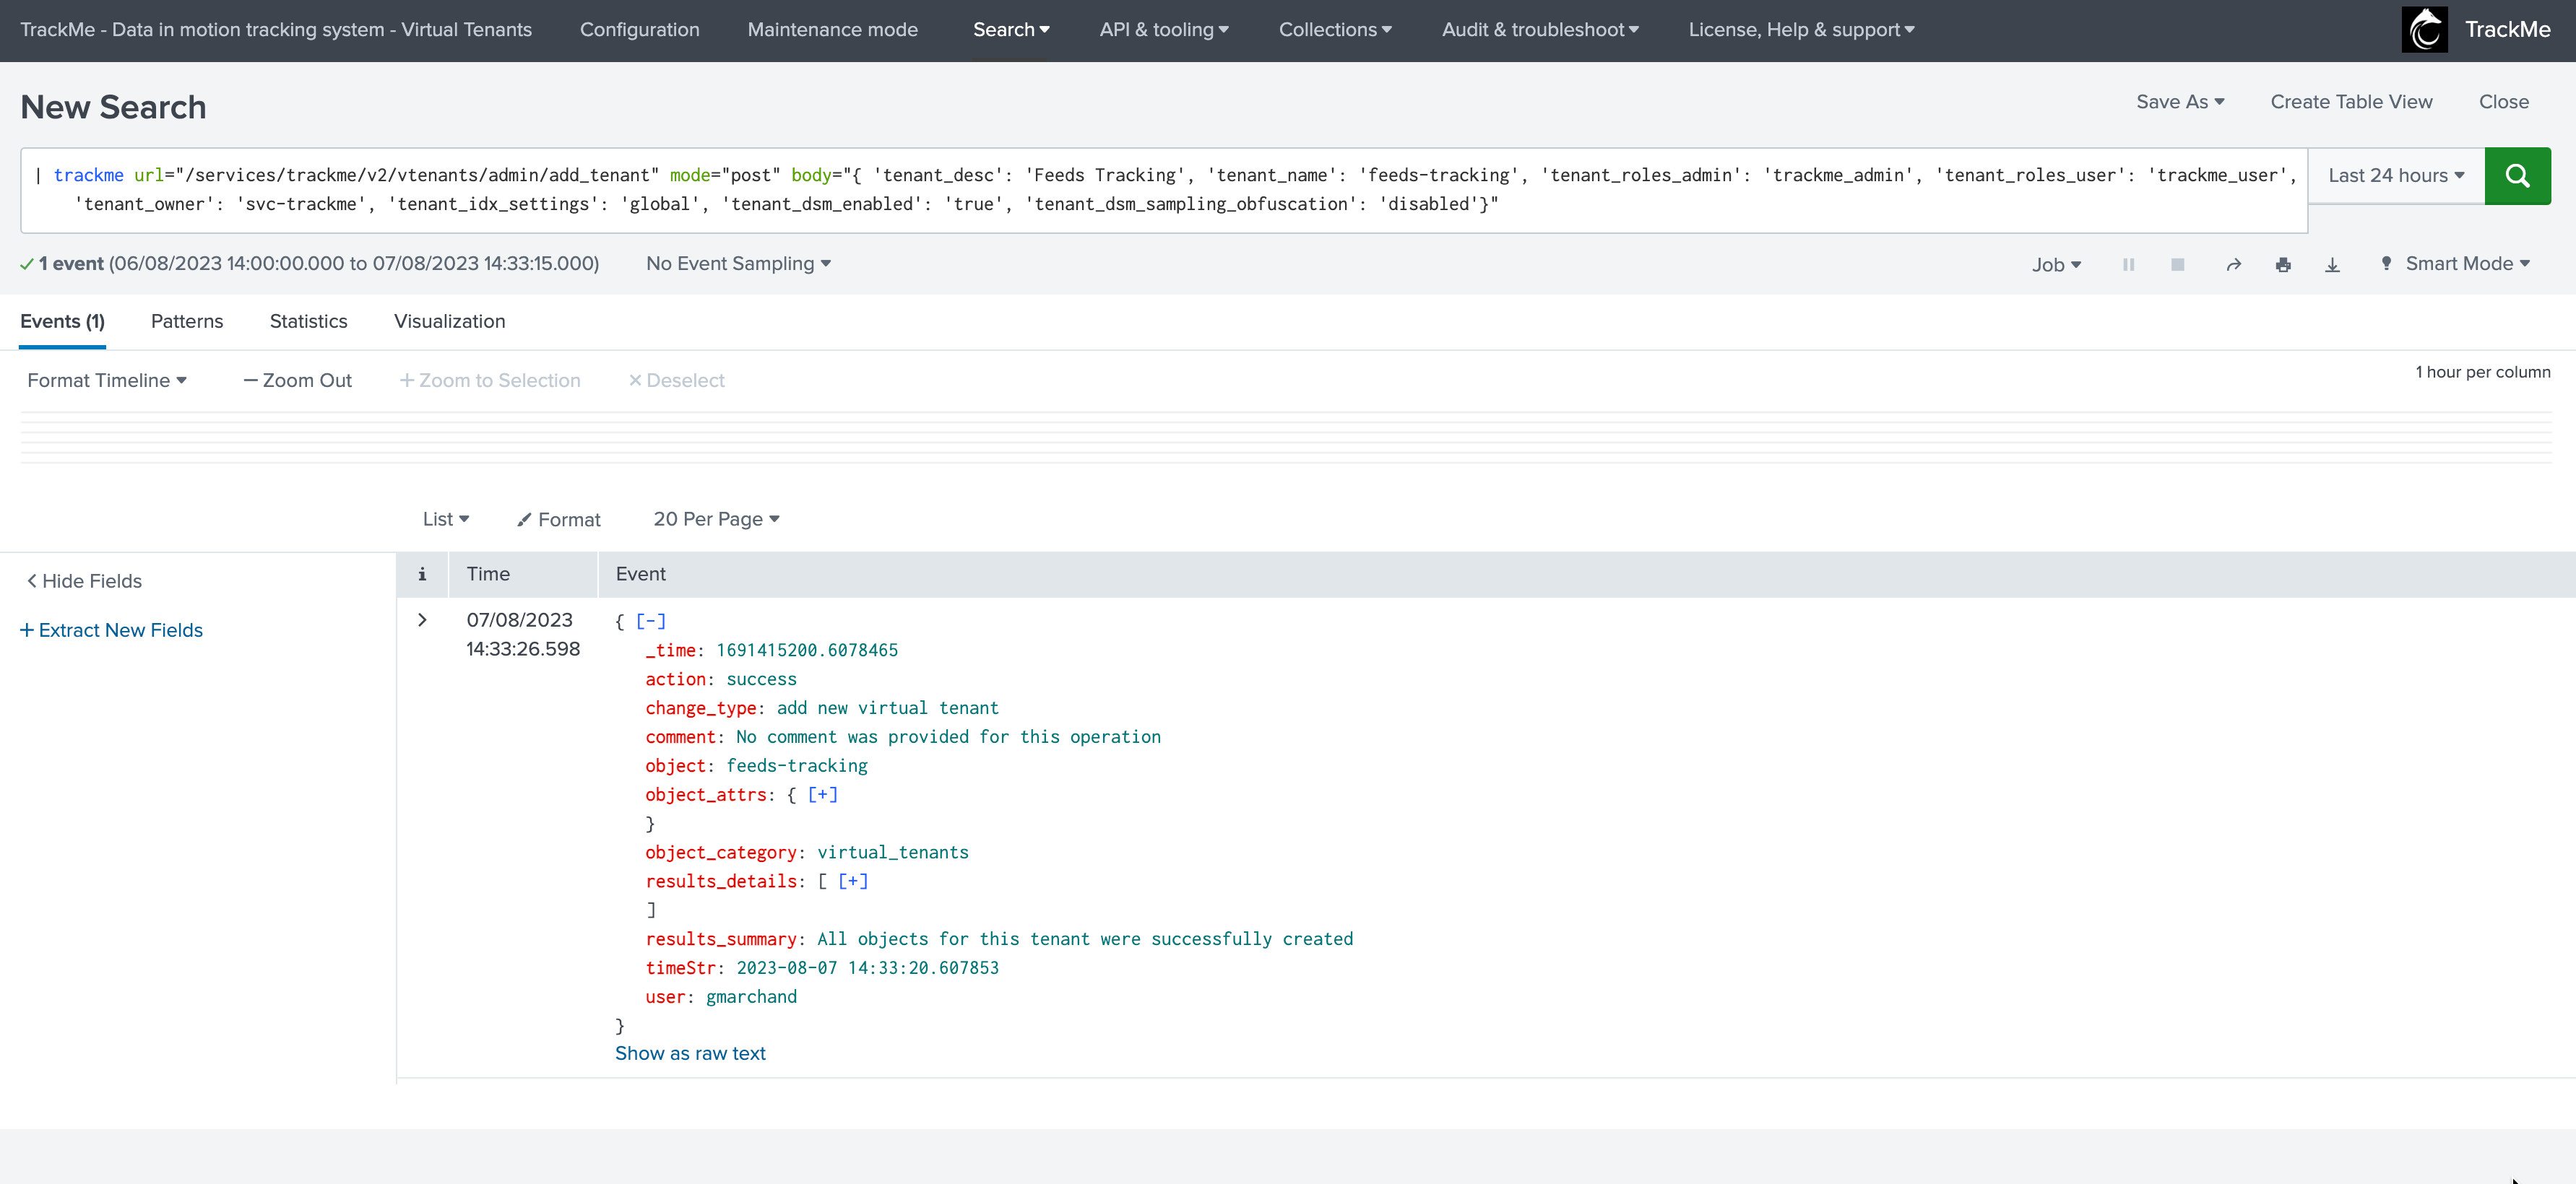Click the empty event timeline area
The image size is (2576, 1184).
click(1286, 438)
